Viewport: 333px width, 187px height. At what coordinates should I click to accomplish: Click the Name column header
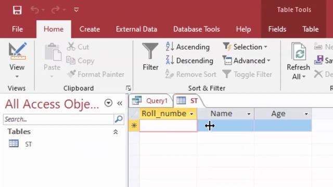pos(221,114)
